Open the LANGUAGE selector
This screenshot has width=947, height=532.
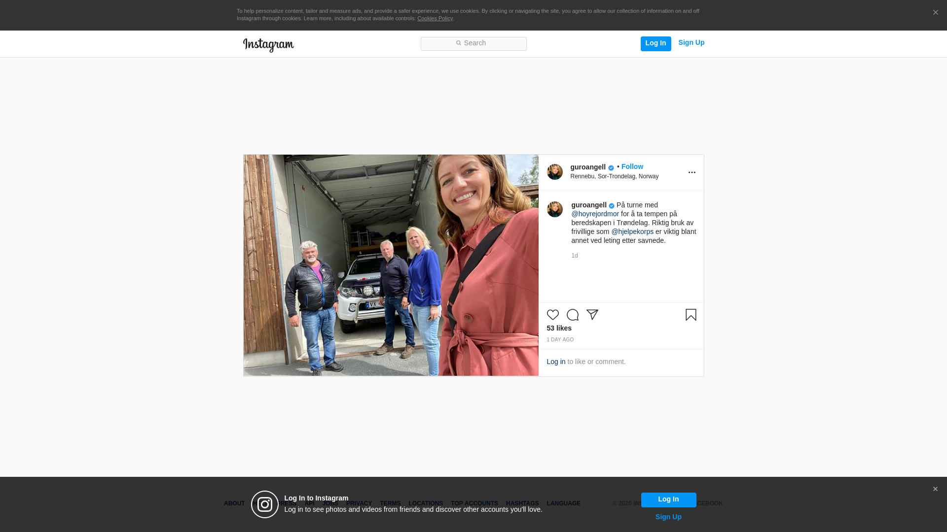coord(564,503)
